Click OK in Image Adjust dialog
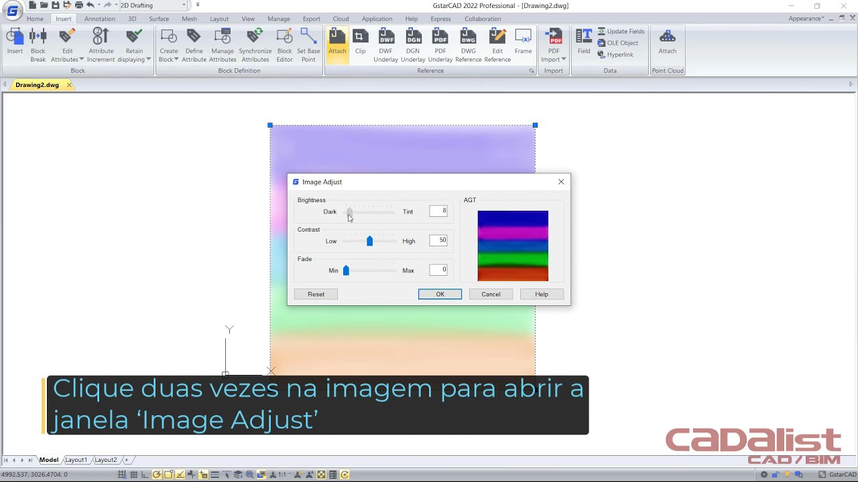The image size is (858, 482). 440,294
